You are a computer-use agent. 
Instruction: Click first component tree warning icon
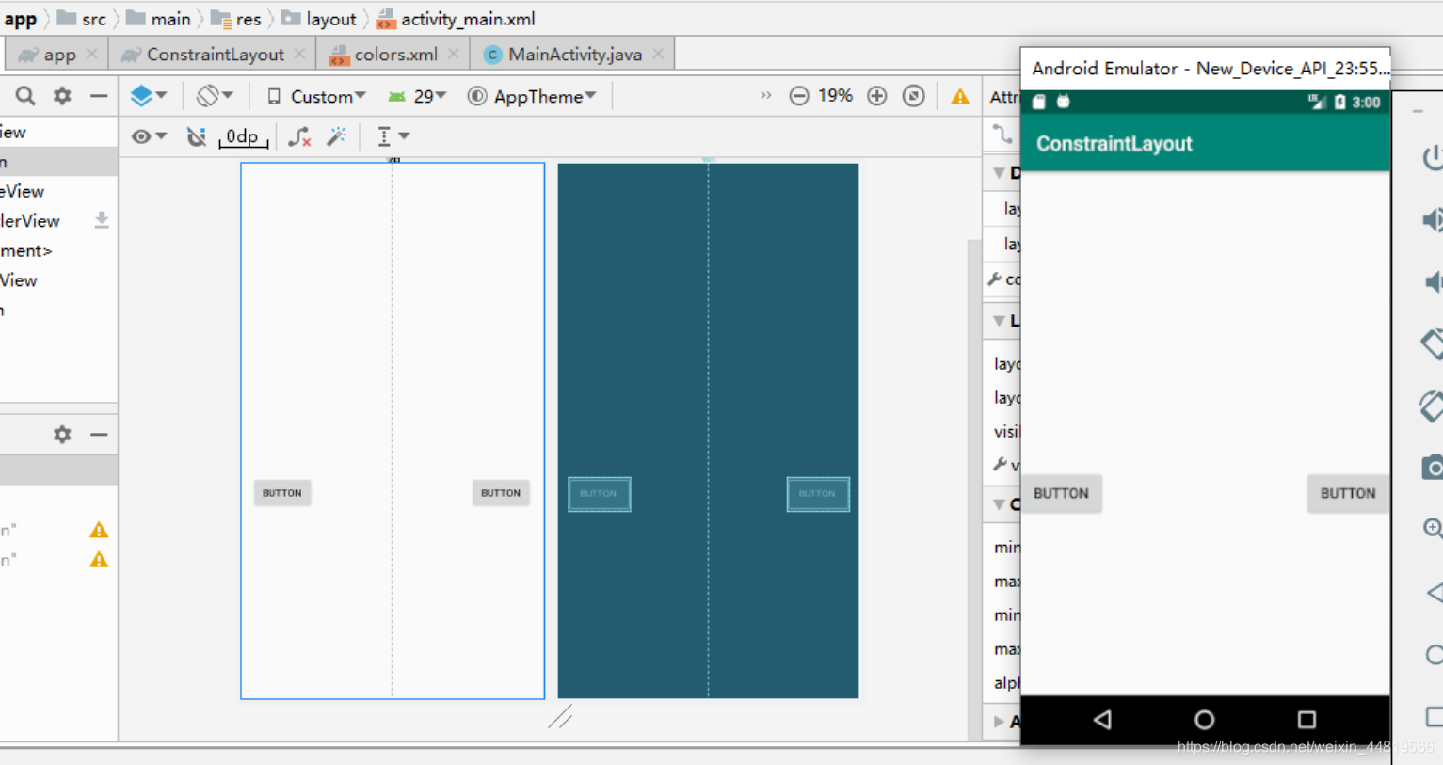point(99,531)
